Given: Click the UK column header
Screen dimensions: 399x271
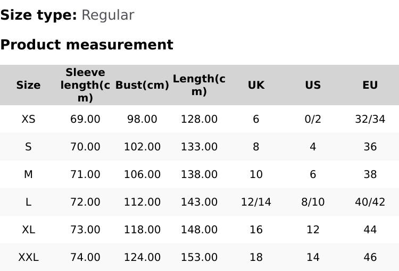Looking at the screenshot, I should (x=256, y=85).
